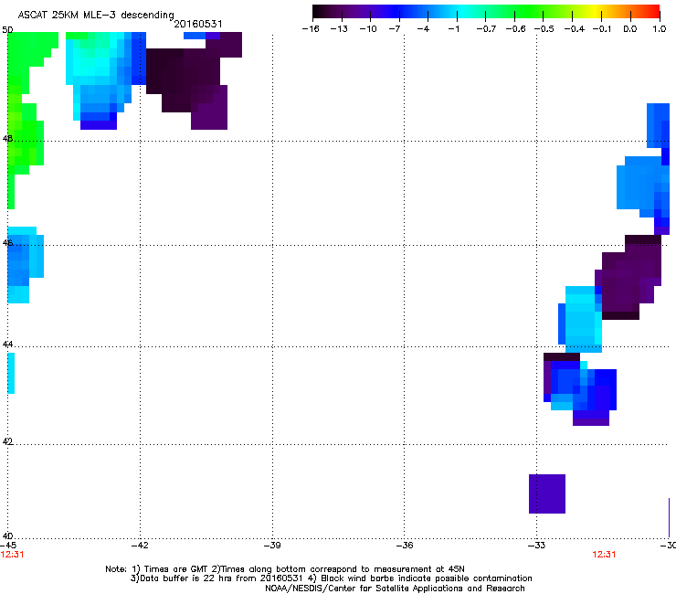Click the color bar label -16
Image resolution: width=676 pixels, height=594 pixels.
point(311,29)
